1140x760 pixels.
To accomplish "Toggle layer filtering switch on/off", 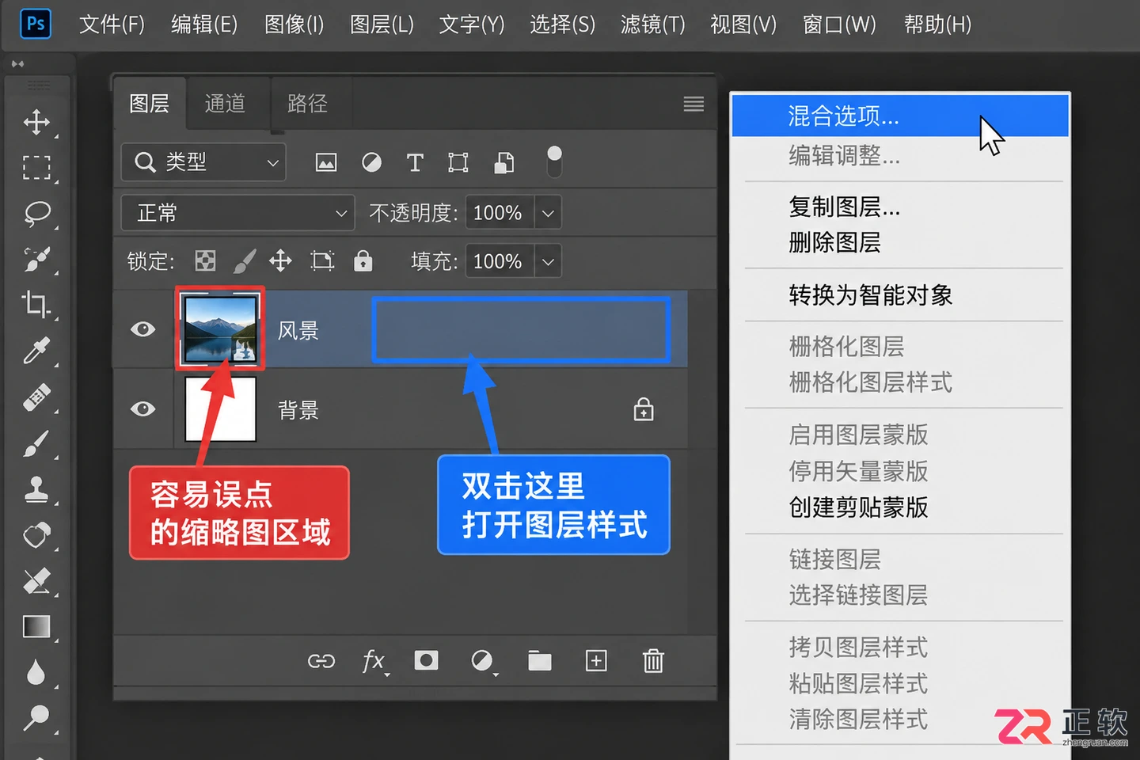I will coord(555,161).
